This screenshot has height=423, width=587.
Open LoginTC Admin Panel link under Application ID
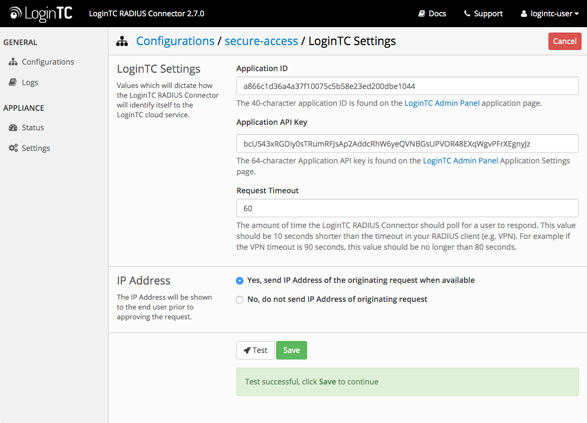pyautogui.click(x=442, y=103)
